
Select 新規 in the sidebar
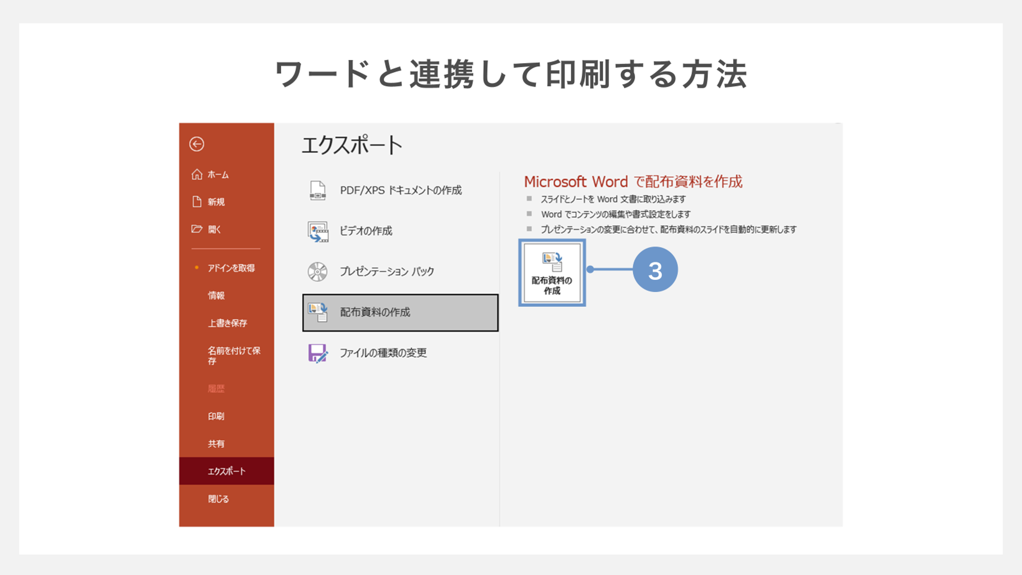(226, 202)
